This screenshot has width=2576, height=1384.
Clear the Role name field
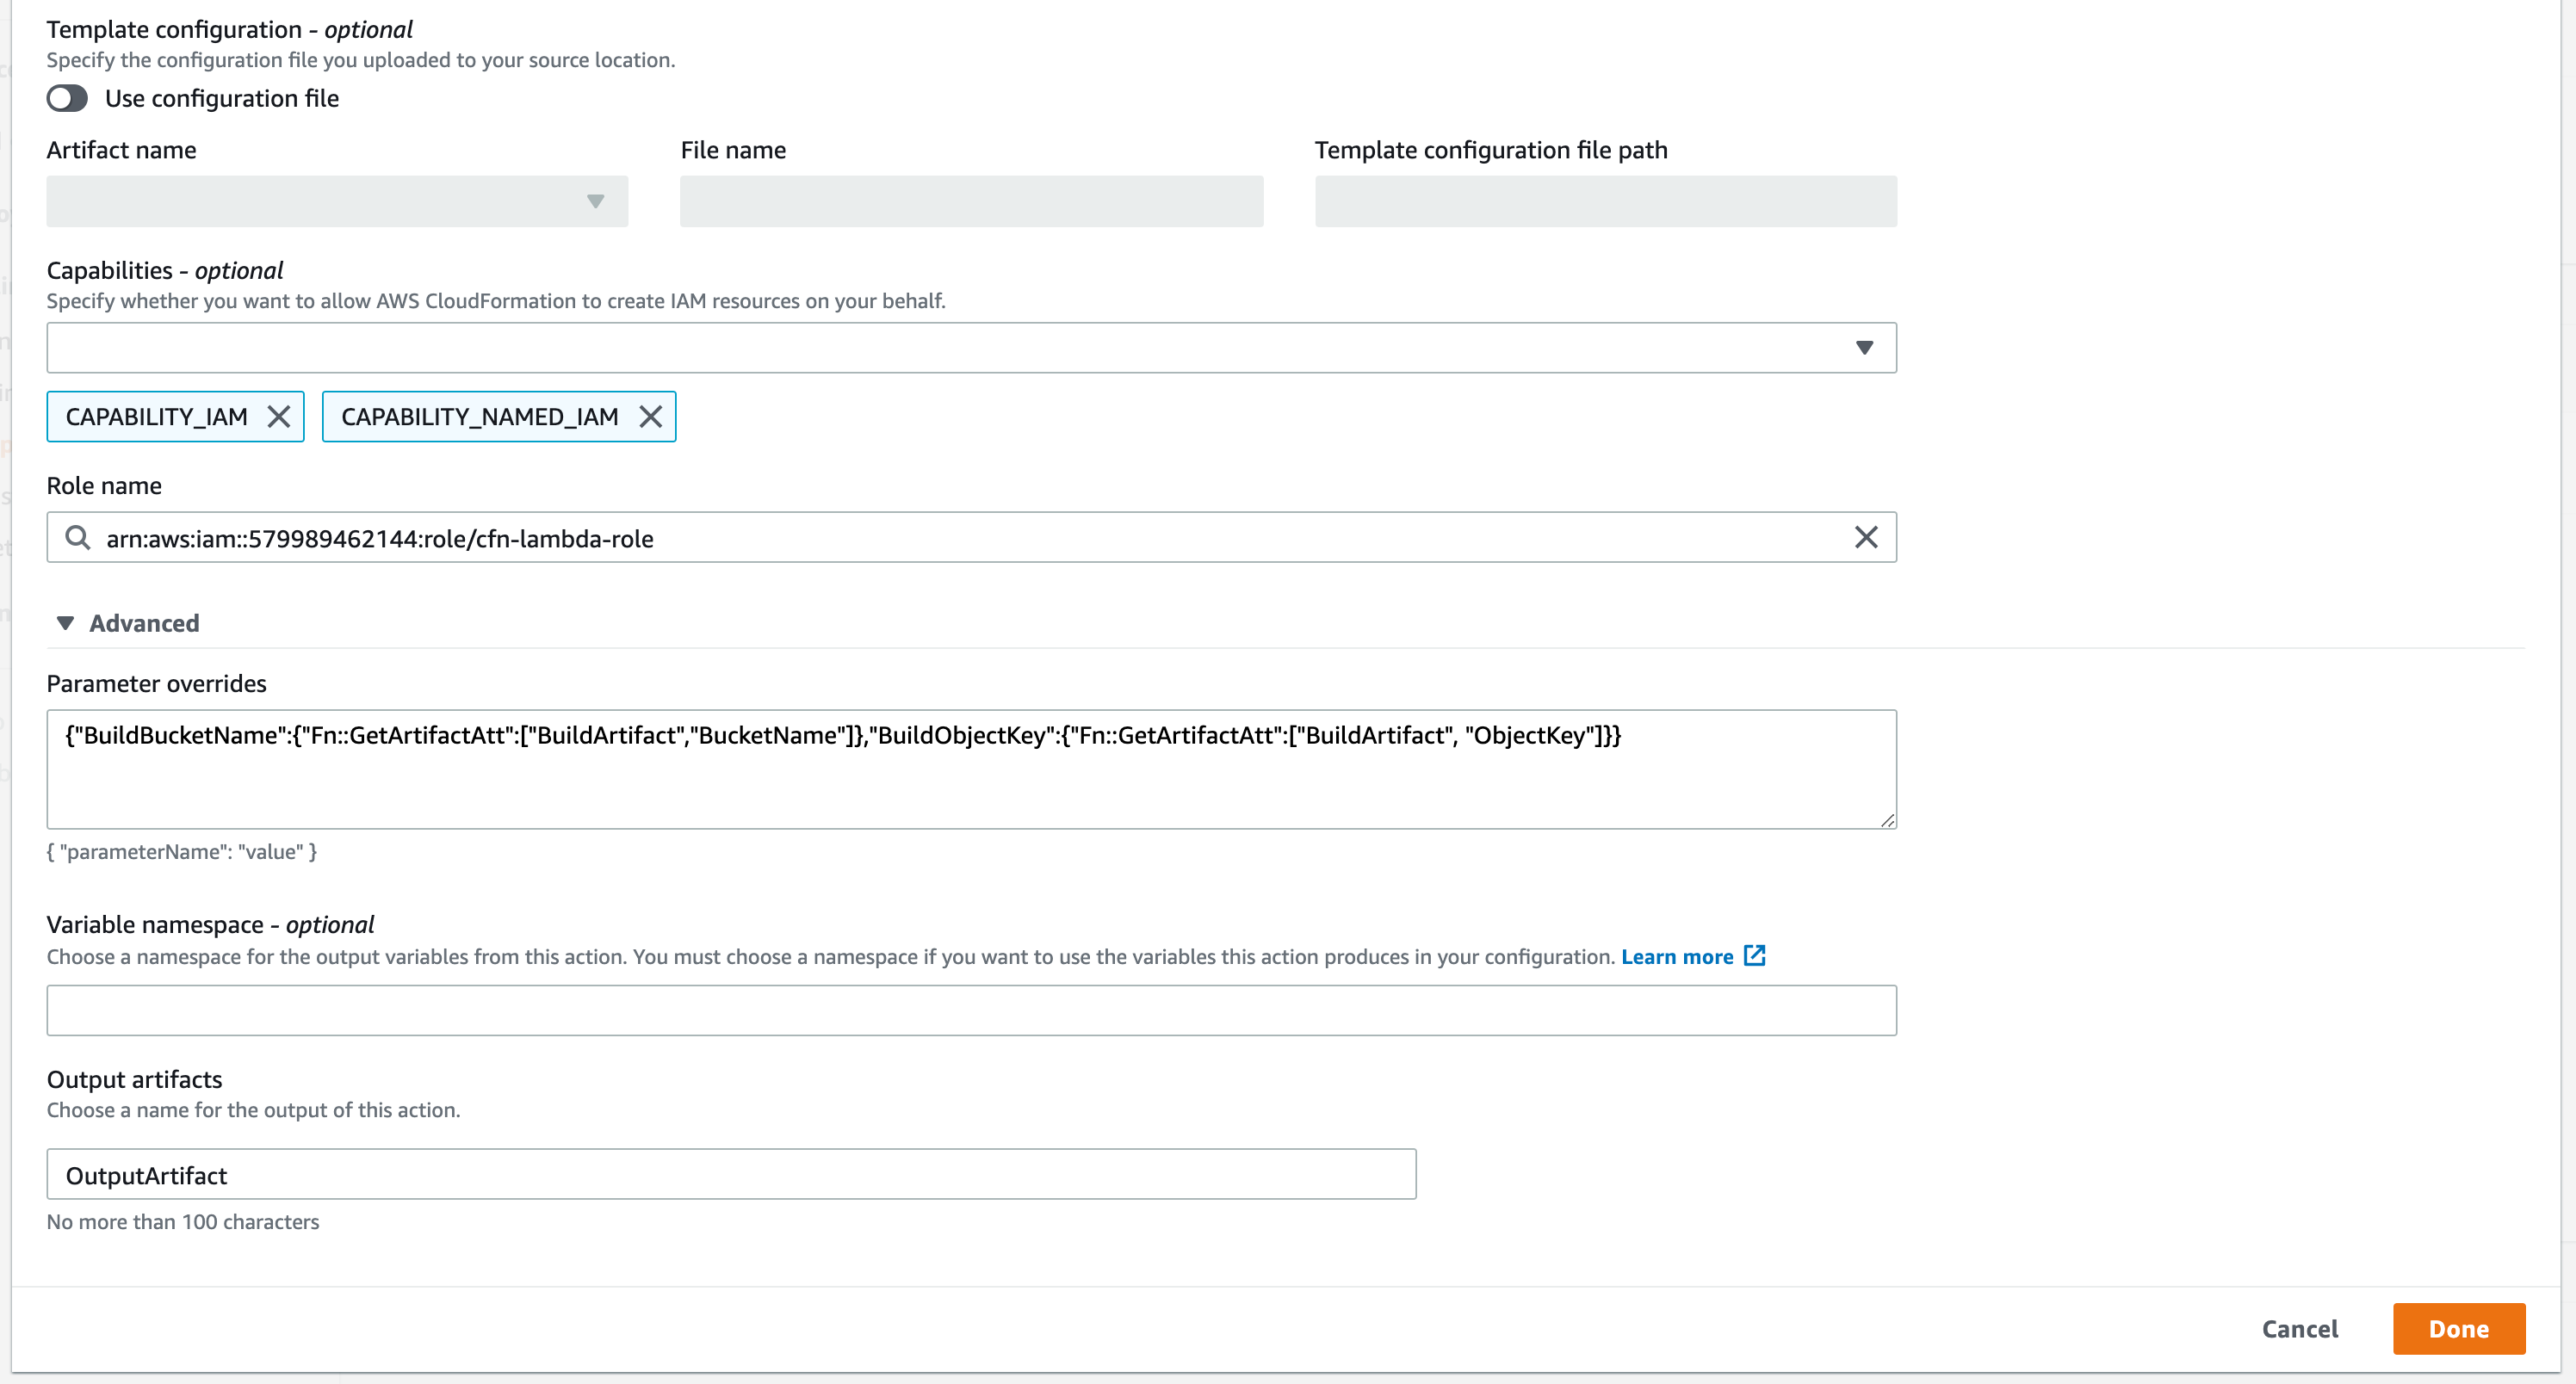(1866, 538)
